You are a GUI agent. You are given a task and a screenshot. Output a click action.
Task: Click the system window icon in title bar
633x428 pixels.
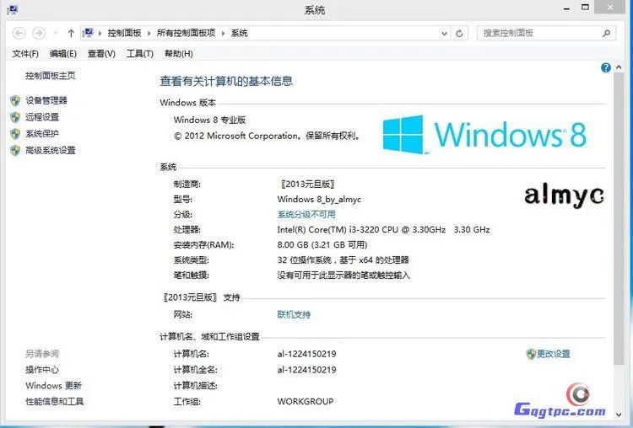[12, 9]
